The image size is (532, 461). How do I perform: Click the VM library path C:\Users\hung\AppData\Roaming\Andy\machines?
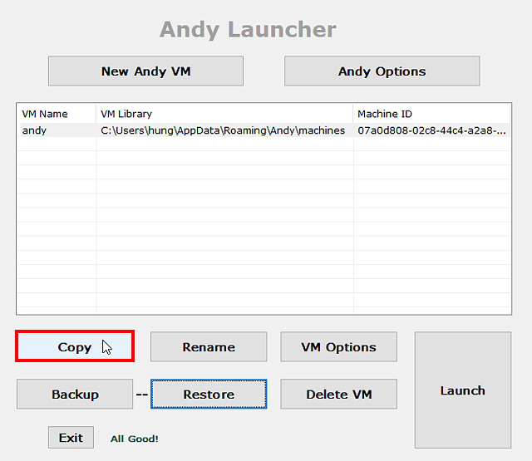[x=223, y=130]
